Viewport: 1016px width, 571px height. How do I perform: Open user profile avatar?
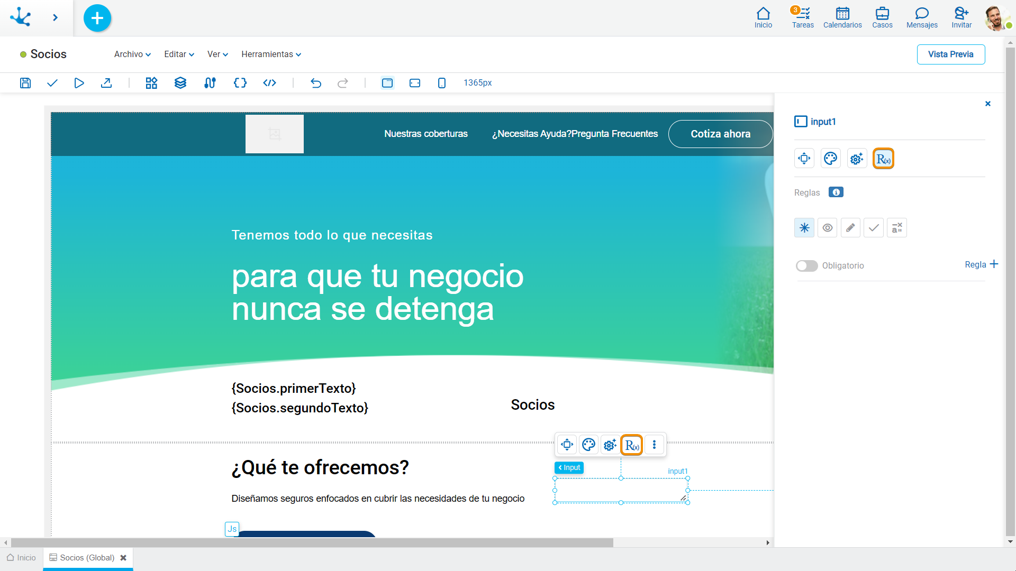click(997, 18)
